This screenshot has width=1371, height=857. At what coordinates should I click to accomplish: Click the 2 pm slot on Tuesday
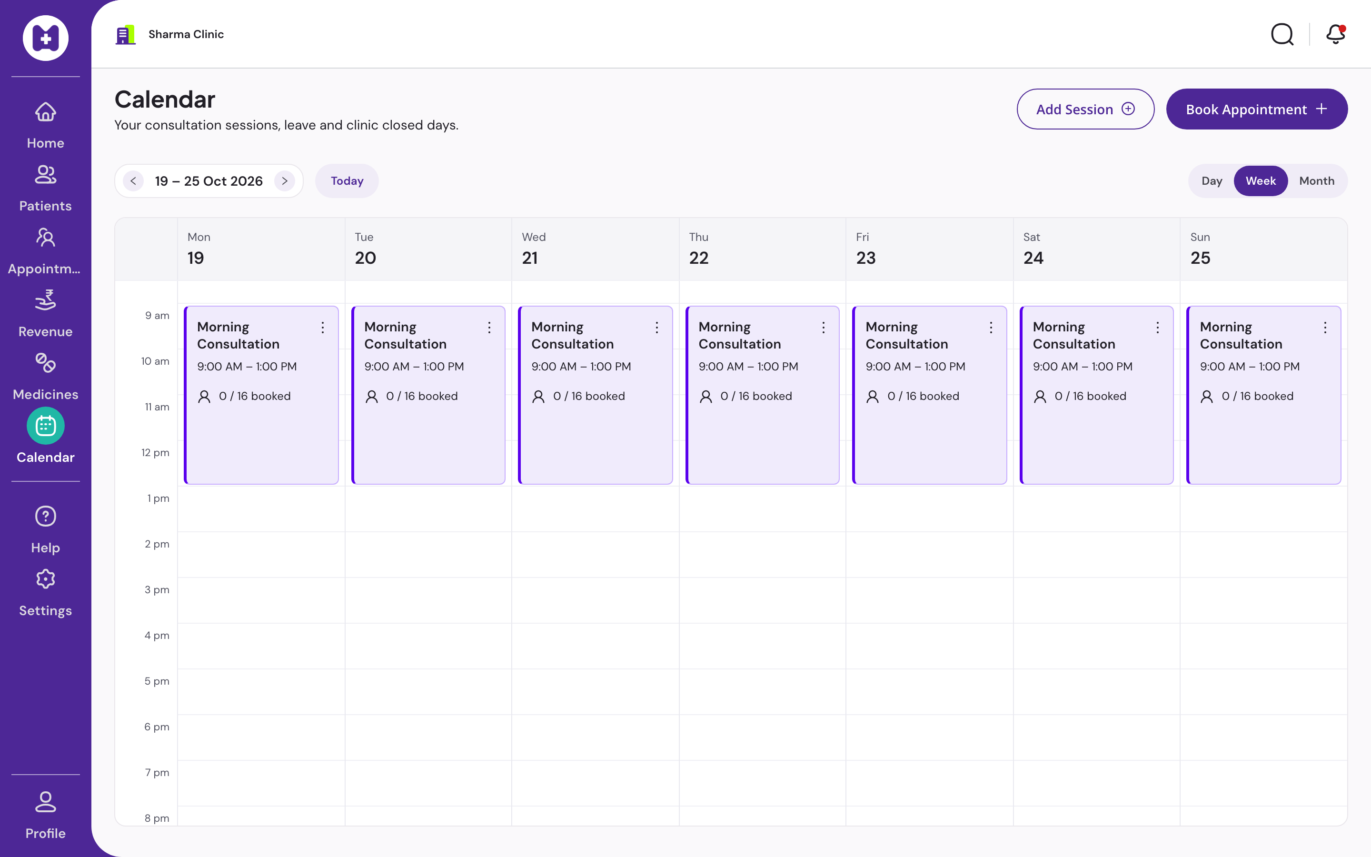tap(428, 554)
